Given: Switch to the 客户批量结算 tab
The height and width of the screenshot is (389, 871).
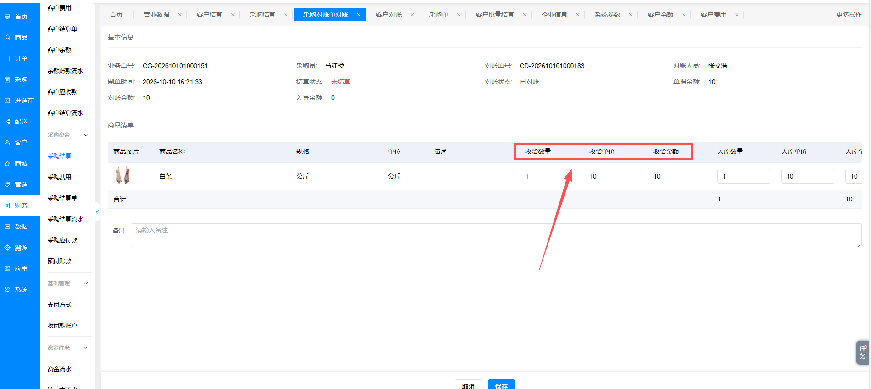Looking at the screenshot, I should [x=495, y=15].
